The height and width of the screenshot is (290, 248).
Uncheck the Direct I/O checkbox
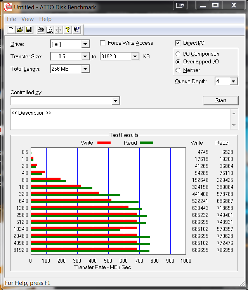coord(178,43)
